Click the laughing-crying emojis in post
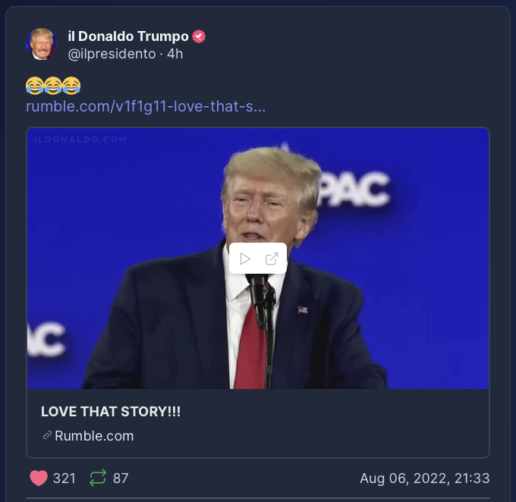The width and height of the screenshot is (516, 502). pyautogui.click(x=53, y=86)
